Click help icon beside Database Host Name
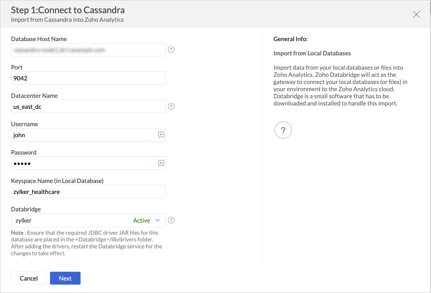This screenshot has height=293, width=431. (171, 50)
